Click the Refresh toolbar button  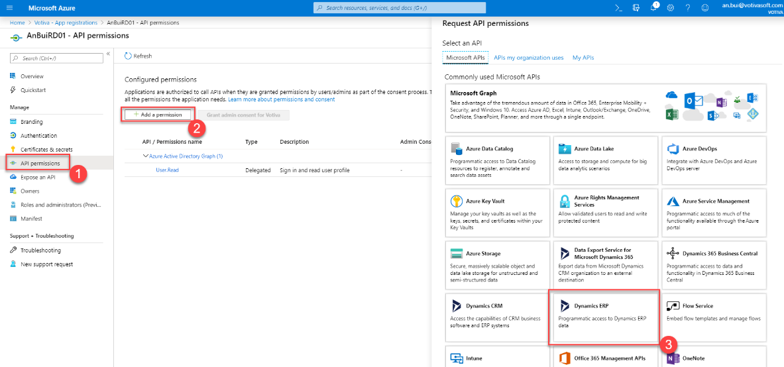(138, 56)
